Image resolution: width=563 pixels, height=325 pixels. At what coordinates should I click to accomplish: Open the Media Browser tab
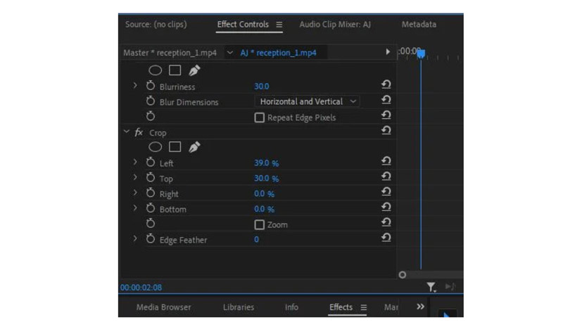coord(163,307)
